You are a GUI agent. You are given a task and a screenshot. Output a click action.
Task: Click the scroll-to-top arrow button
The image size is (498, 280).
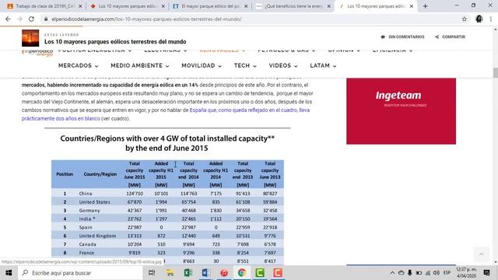pyautogui.click(x=482, y=254)
